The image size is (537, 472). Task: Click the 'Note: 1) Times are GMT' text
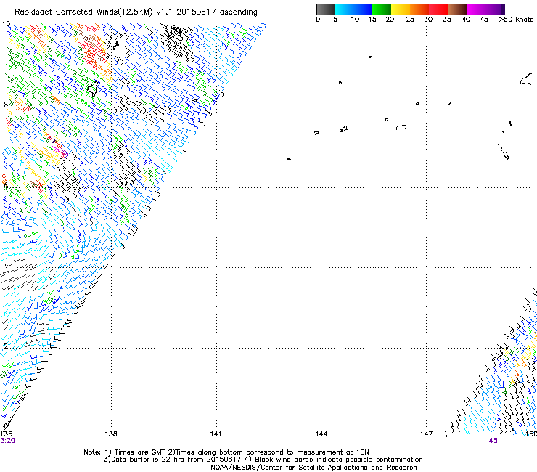[125, 452]
